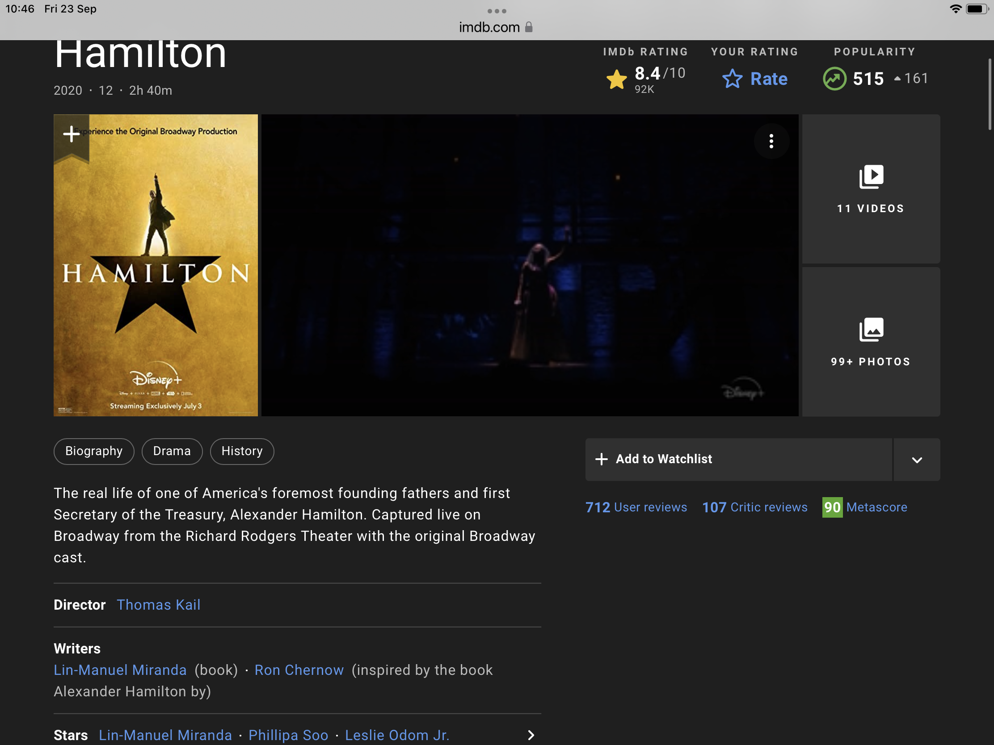Select the History genre chip

(242, 451)
